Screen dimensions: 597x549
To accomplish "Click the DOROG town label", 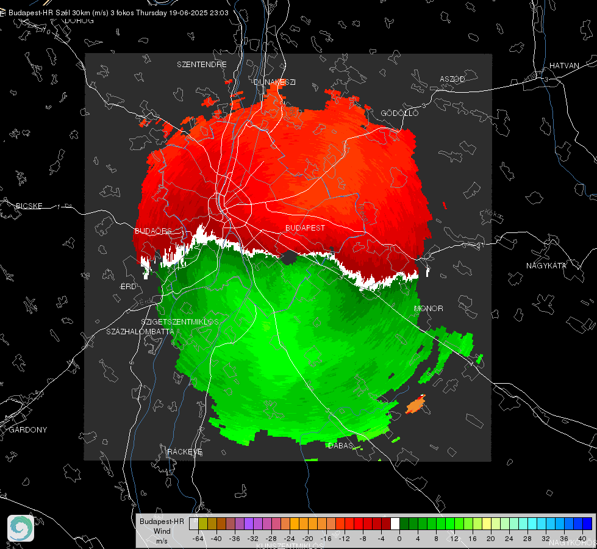I will [79, 21].
